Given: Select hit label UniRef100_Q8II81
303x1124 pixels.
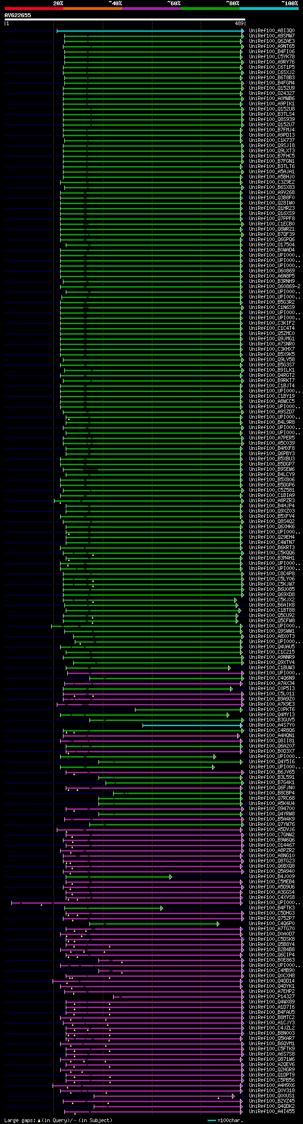Looking at the screenshot, I should 272,741.
